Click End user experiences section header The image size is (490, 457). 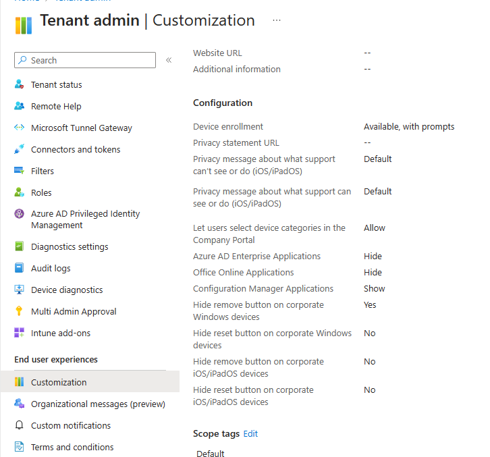56,360
